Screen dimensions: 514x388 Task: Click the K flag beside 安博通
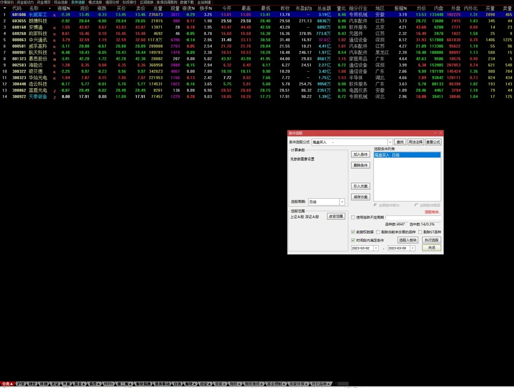54,27
